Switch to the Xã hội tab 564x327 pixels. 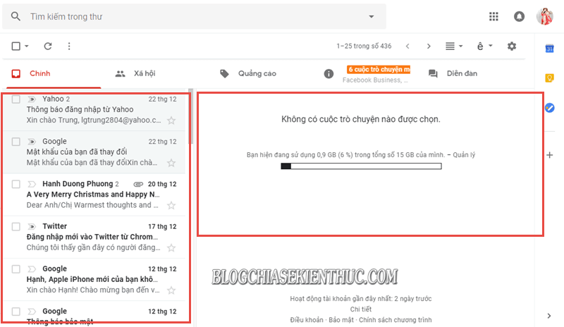click(145, 73)
